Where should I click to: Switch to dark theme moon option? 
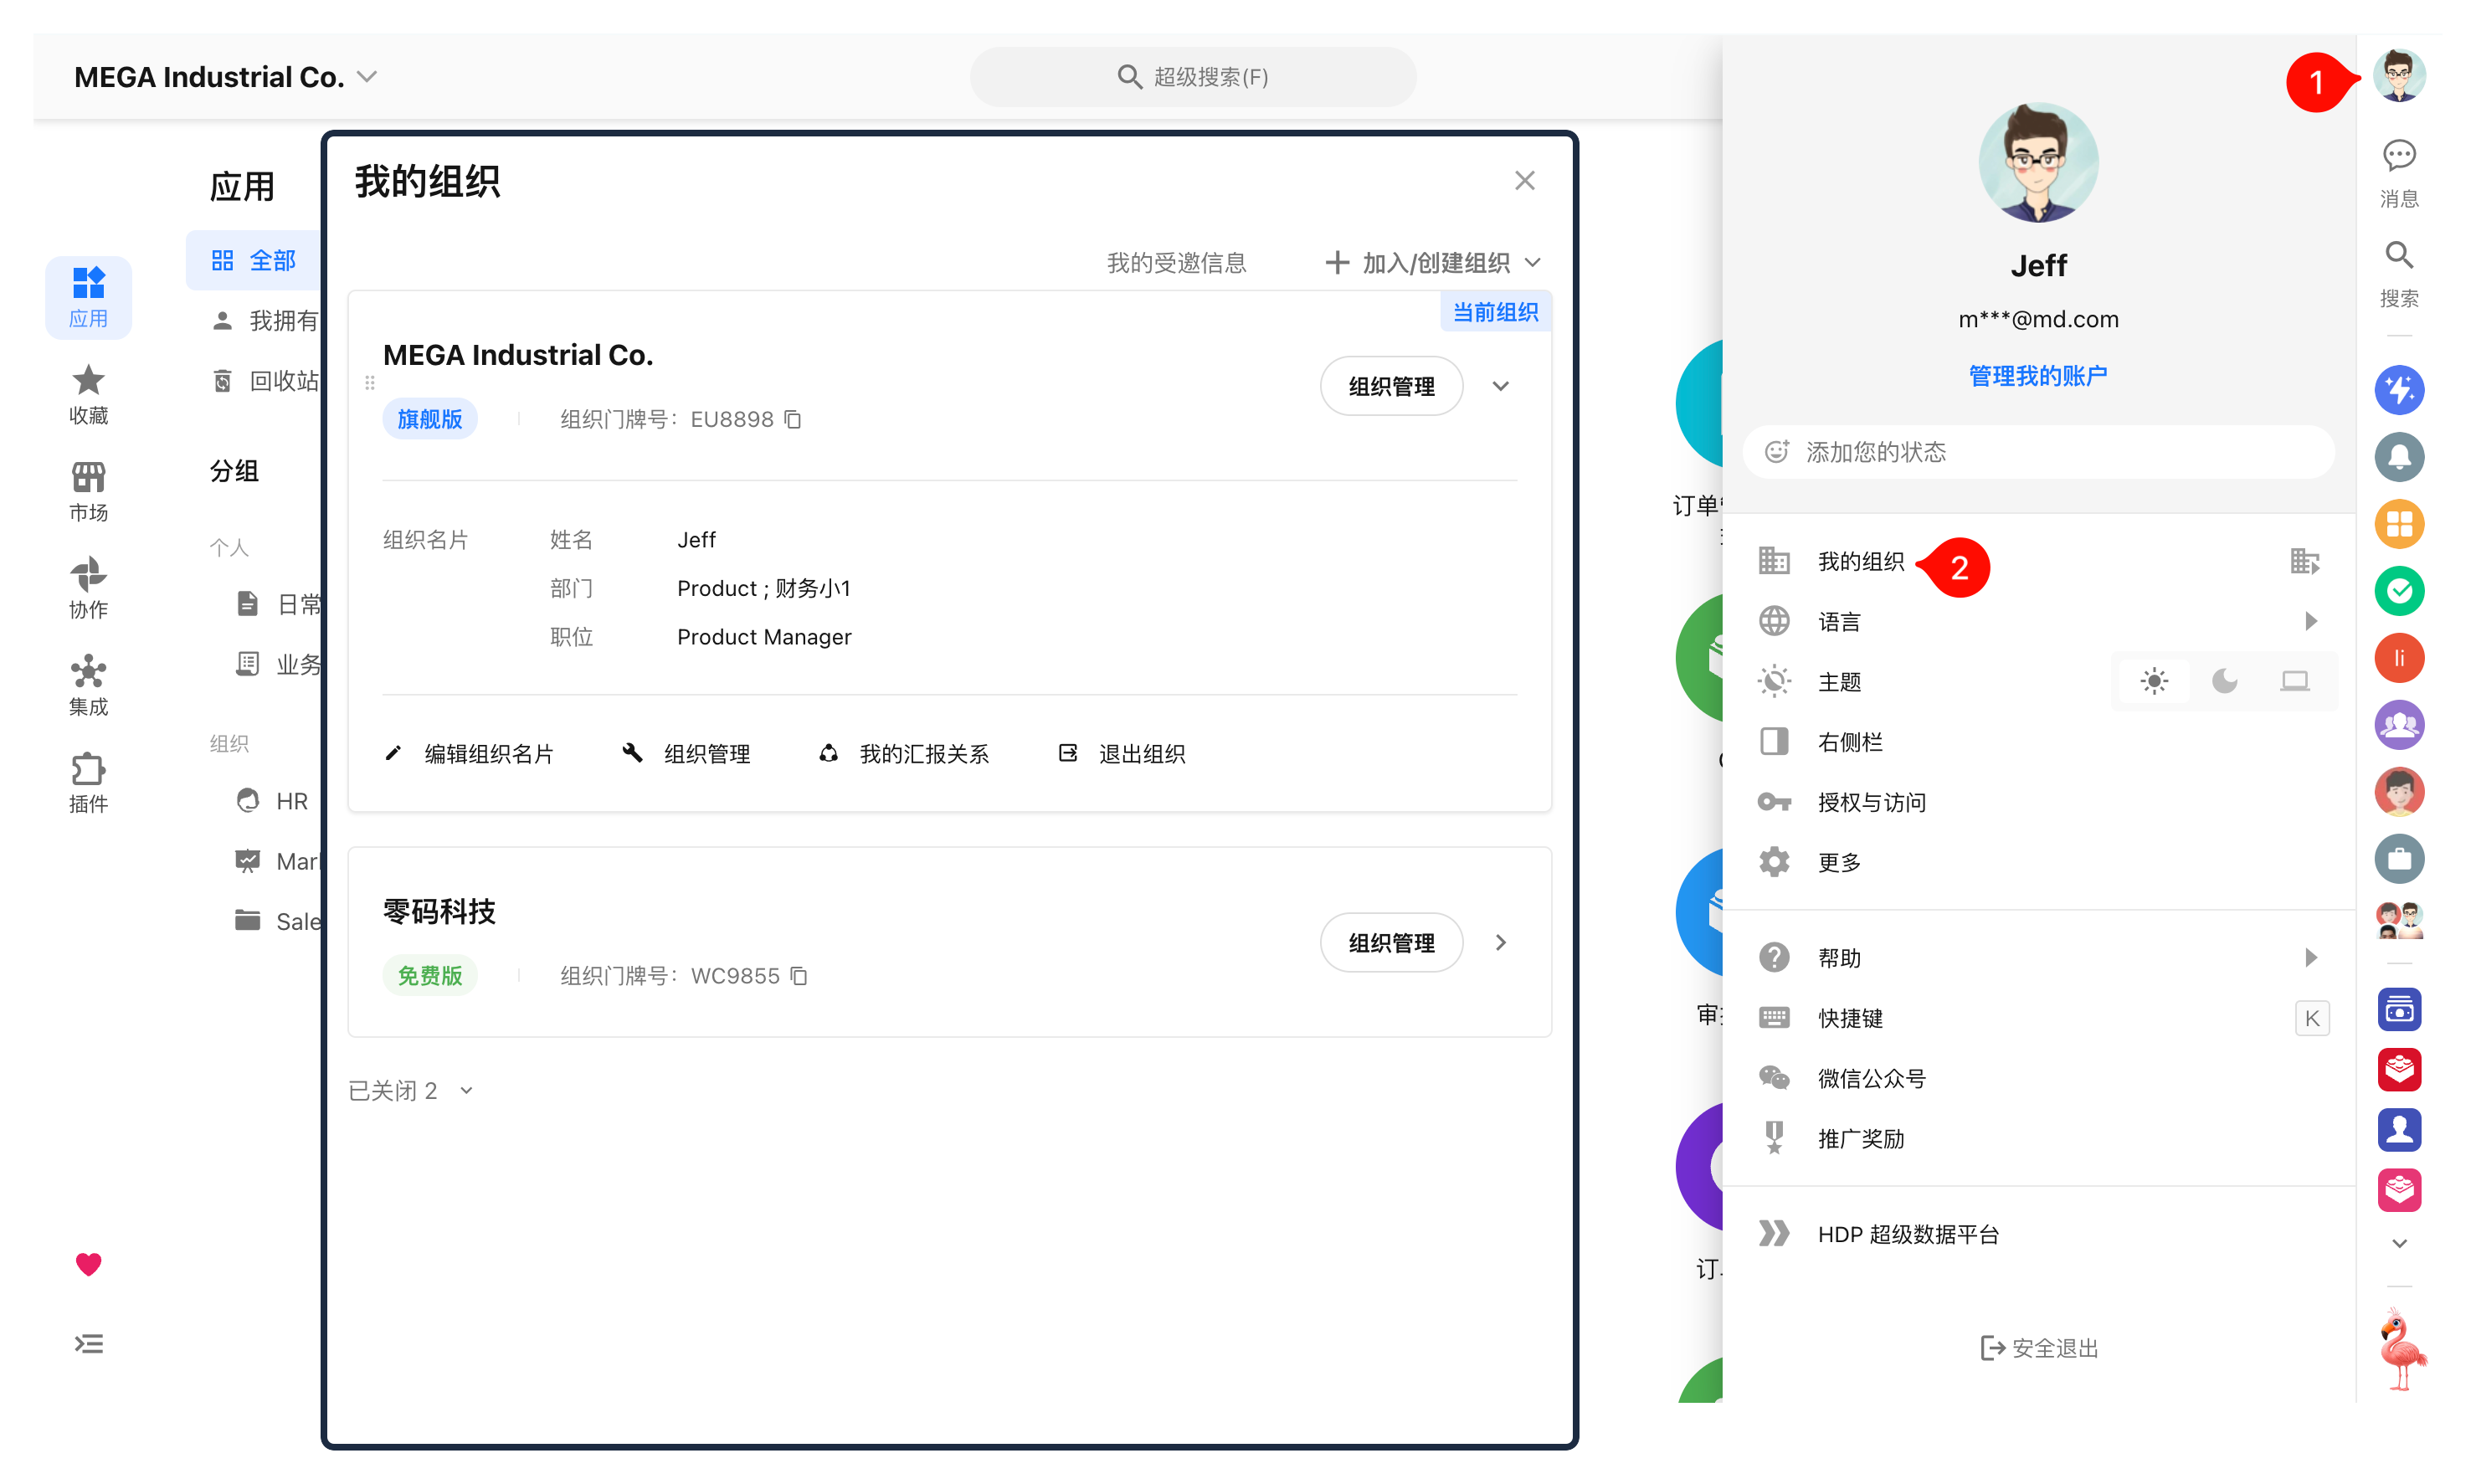click(x=2224, y=681)
